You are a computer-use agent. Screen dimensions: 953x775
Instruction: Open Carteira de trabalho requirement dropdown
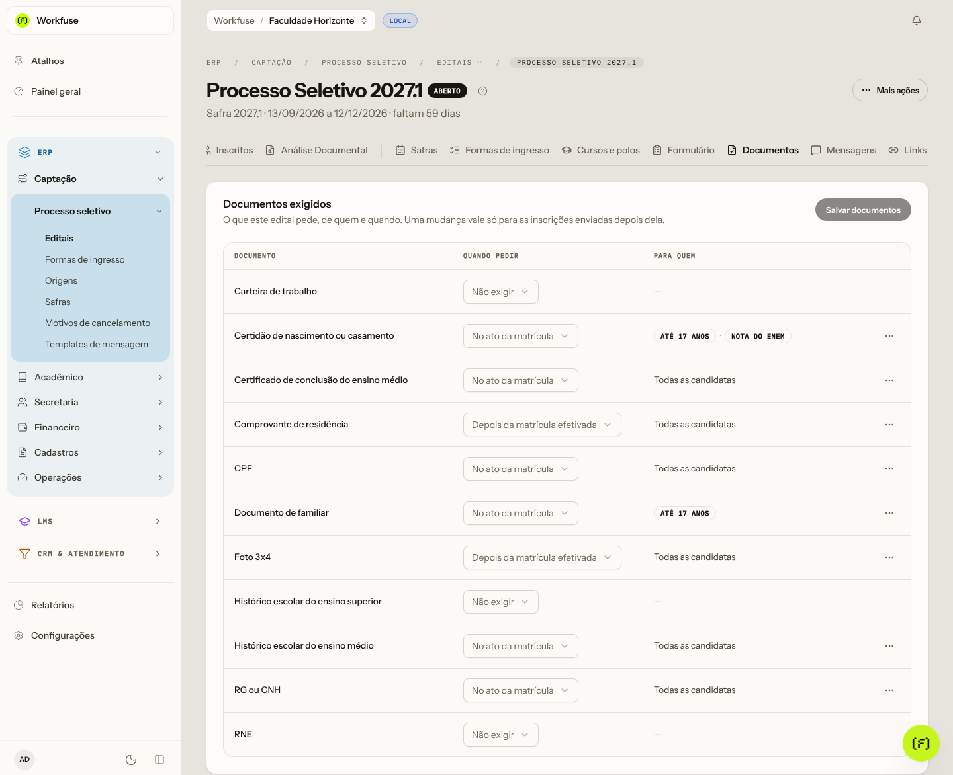pyautogui.click(x=501, y=292)
